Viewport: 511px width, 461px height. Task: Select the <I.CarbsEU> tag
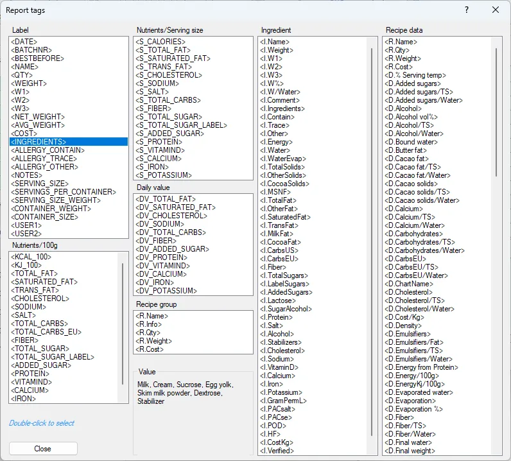[x=279, y=259]
